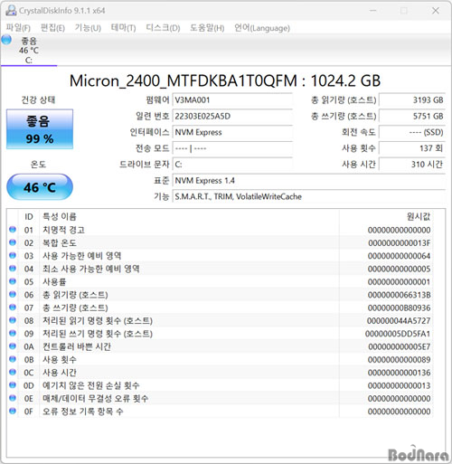Click the status dot for 05 사용률
Screen dimensions: 452x464
(13, 281)
